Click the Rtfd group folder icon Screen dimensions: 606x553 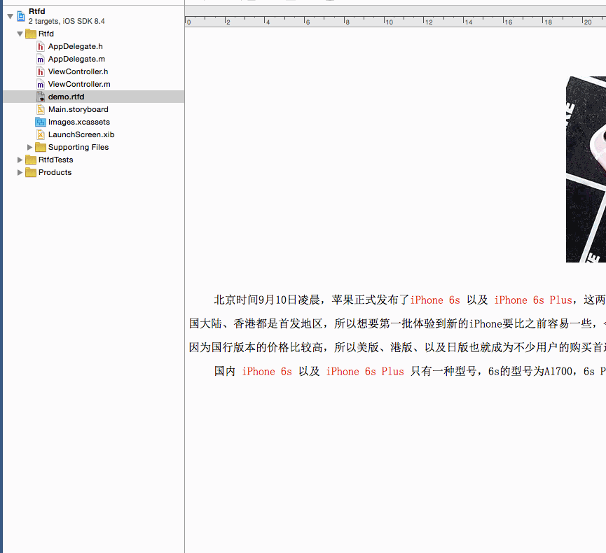[x=31, y=34]
